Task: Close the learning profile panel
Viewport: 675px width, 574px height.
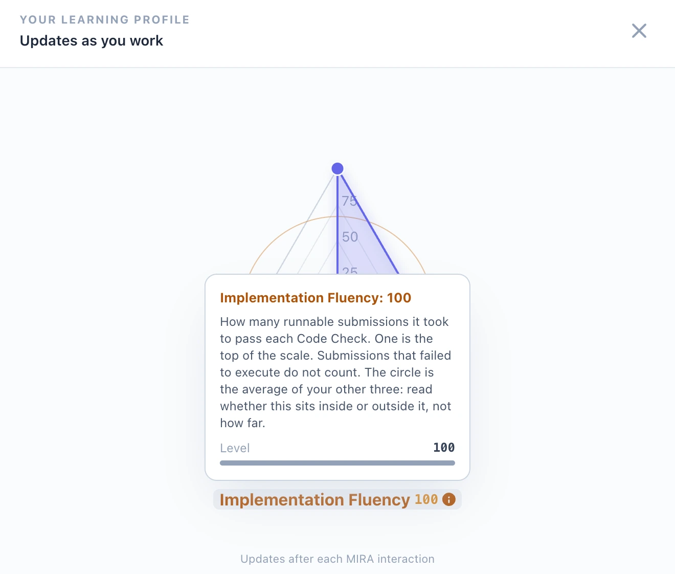Action: tap(639, 31)
